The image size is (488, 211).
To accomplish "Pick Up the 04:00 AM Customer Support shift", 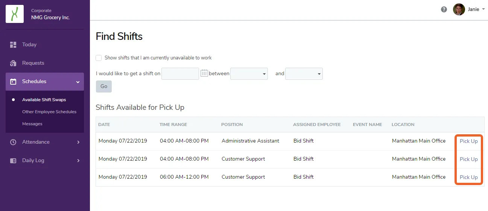I will [469, 159].
